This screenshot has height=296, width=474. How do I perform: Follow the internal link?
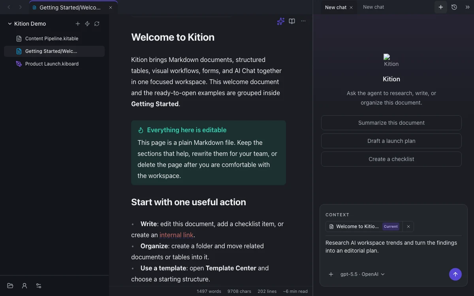(x=176, y=235)
